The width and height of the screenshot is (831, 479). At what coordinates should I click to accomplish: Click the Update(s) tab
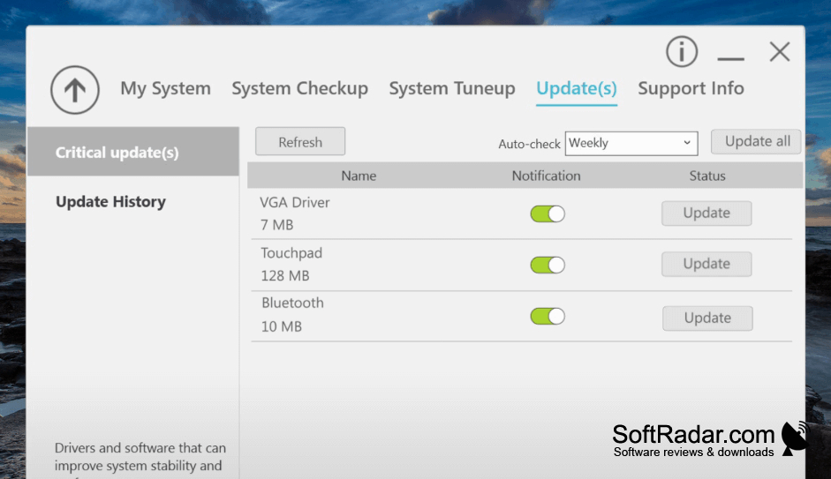tap(577, 88)
